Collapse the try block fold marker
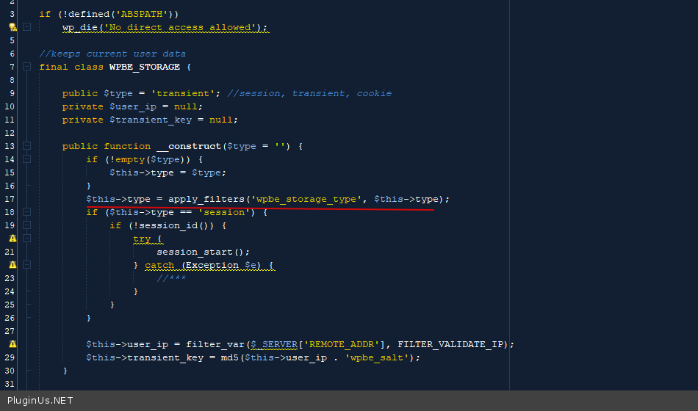The width and height of the screenshot is (698, 411). (26, 239)
